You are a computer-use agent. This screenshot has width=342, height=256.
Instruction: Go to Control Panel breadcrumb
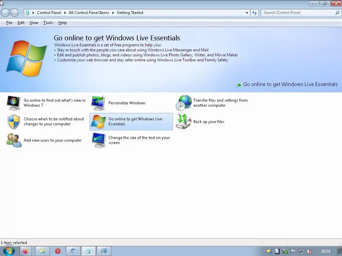pos(49,13)
